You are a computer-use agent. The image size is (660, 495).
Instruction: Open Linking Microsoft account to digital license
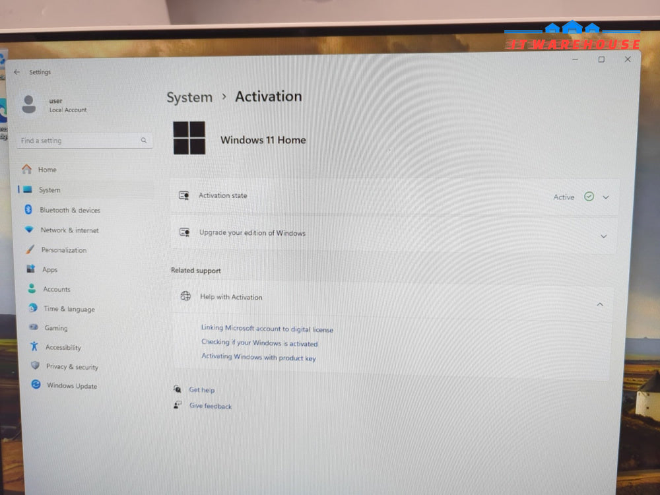pos(267,329)
